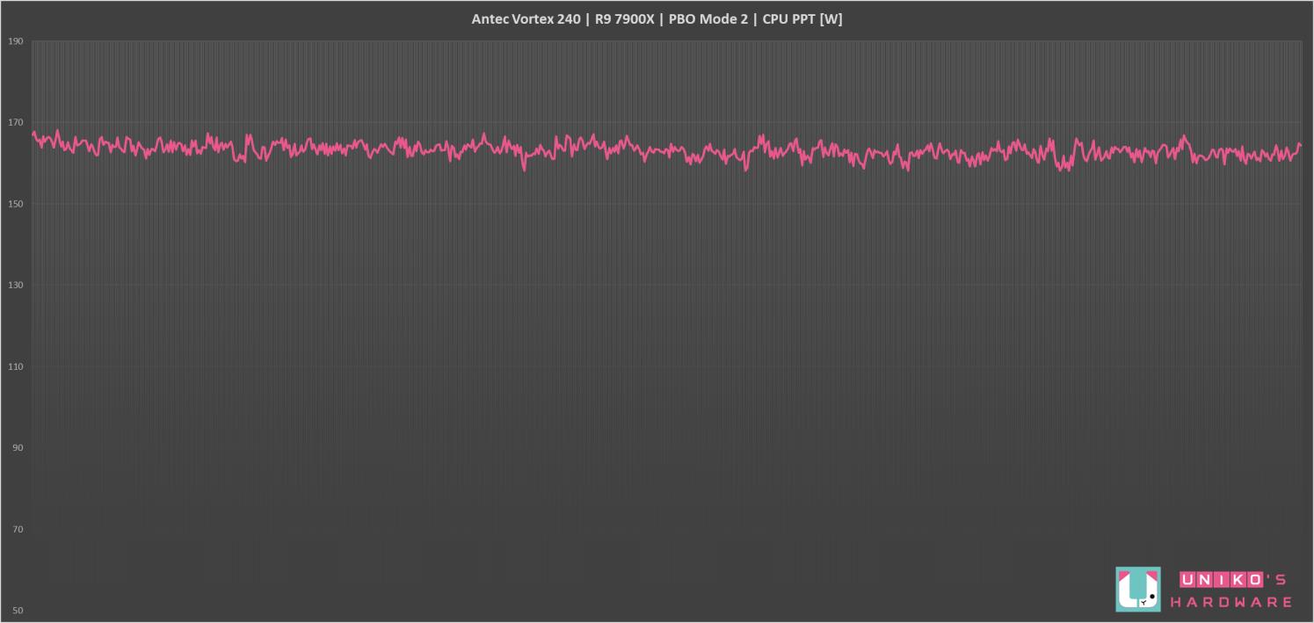Click the 90 y-axis label
1314x623 pixels.
pyautogui.click(x=17, y=448)
